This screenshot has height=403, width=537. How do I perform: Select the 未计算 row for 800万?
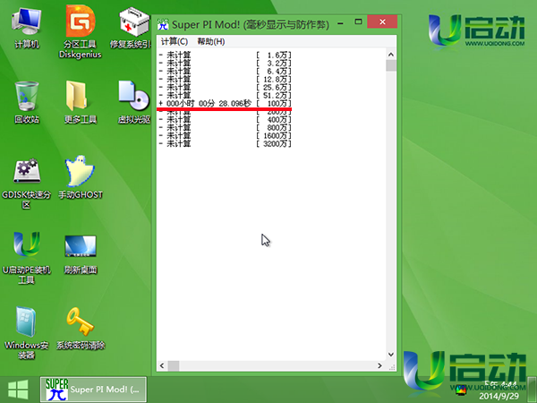tap(225, 128)
